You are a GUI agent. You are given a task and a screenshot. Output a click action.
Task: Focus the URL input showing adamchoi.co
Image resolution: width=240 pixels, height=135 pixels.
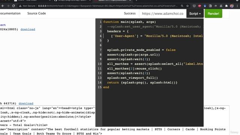[x=162, y=13]
